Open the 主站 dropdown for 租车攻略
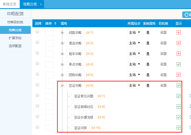This screenshot has width=191, height=135. pos(134,54)
